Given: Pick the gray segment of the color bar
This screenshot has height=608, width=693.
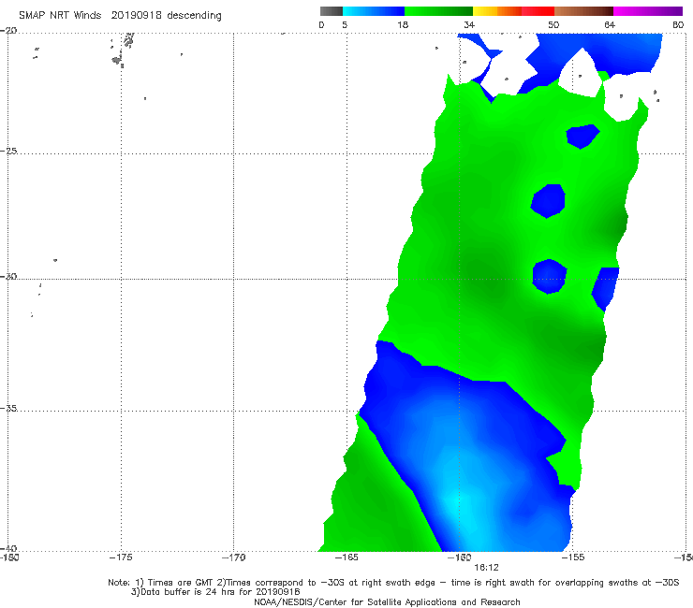Looking at the screenshot, I should [332, 11].
